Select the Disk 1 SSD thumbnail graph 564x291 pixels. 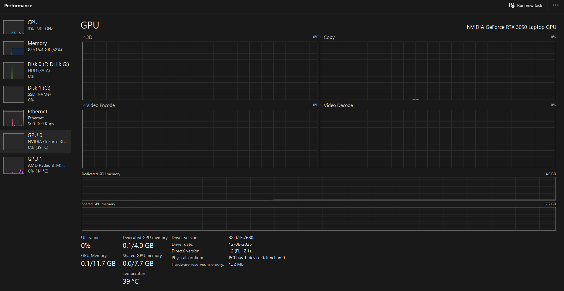pos(14,94)
